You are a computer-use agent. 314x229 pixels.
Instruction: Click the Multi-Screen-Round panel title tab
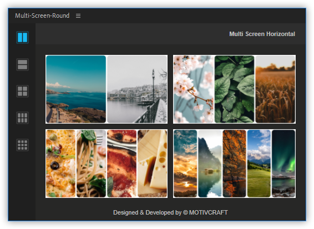pyautogui.click(x=42, y=16)
